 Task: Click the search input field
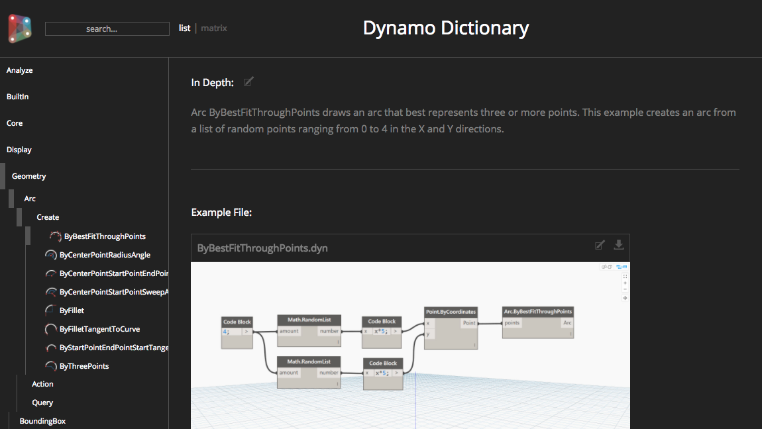tap(107, 29)
